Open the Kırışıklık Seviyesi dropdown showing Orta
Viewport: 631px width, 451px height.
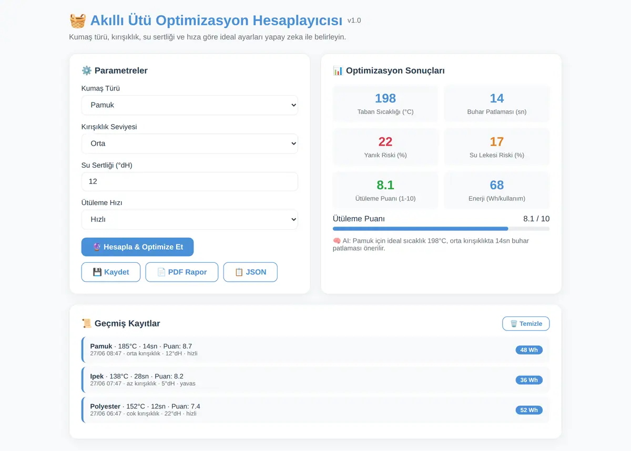pyautogui.click(x=189, y=143)
